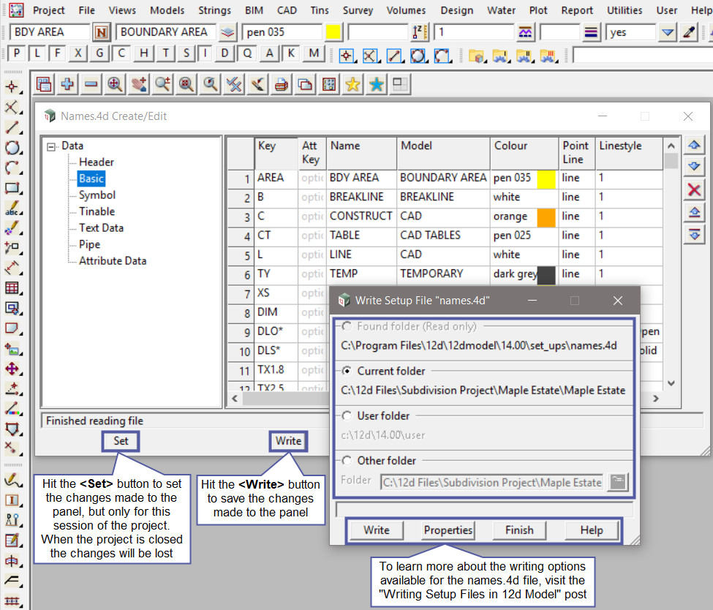Browse folder icon beside Other folder path
The width and height of the screenshot is (713, 610).
[619, 482]
